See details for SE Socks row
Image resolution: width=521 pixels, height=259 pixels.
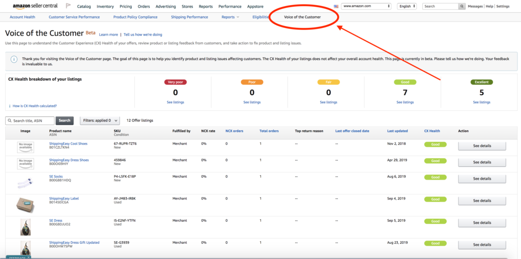coord(482,179)
